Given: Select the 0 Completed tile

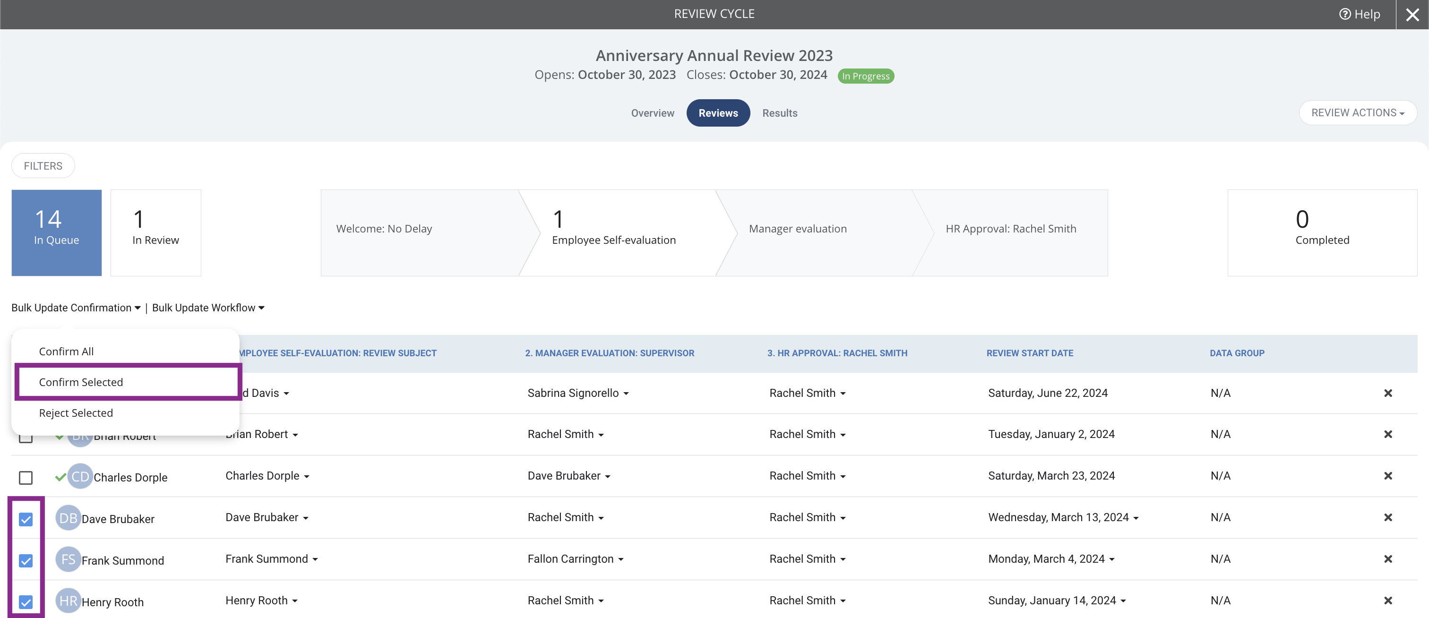Looking at the screenshot, I should point(1322,233).
